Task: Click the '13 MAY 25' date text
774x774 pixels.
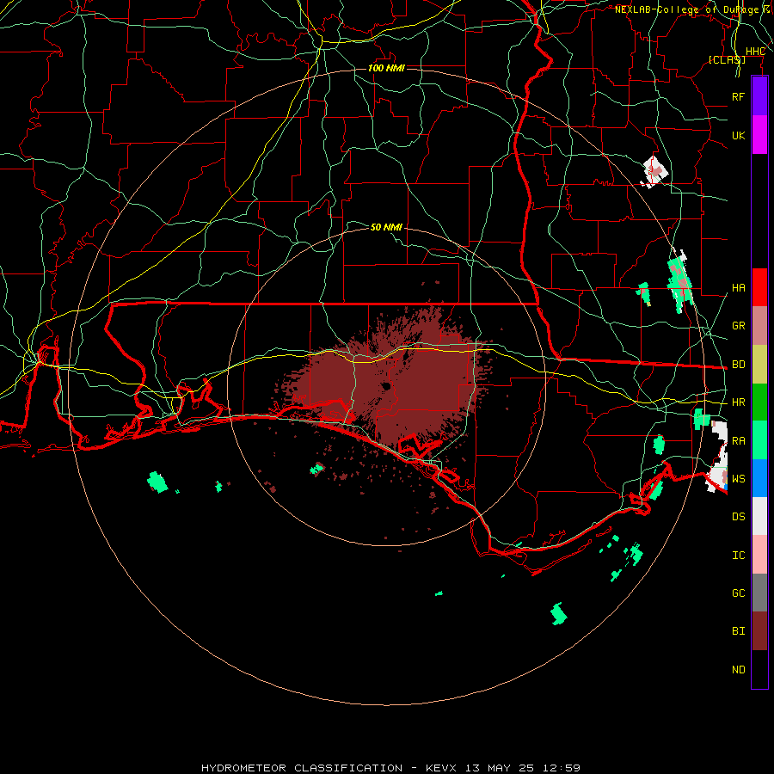Action: (500, 768)
